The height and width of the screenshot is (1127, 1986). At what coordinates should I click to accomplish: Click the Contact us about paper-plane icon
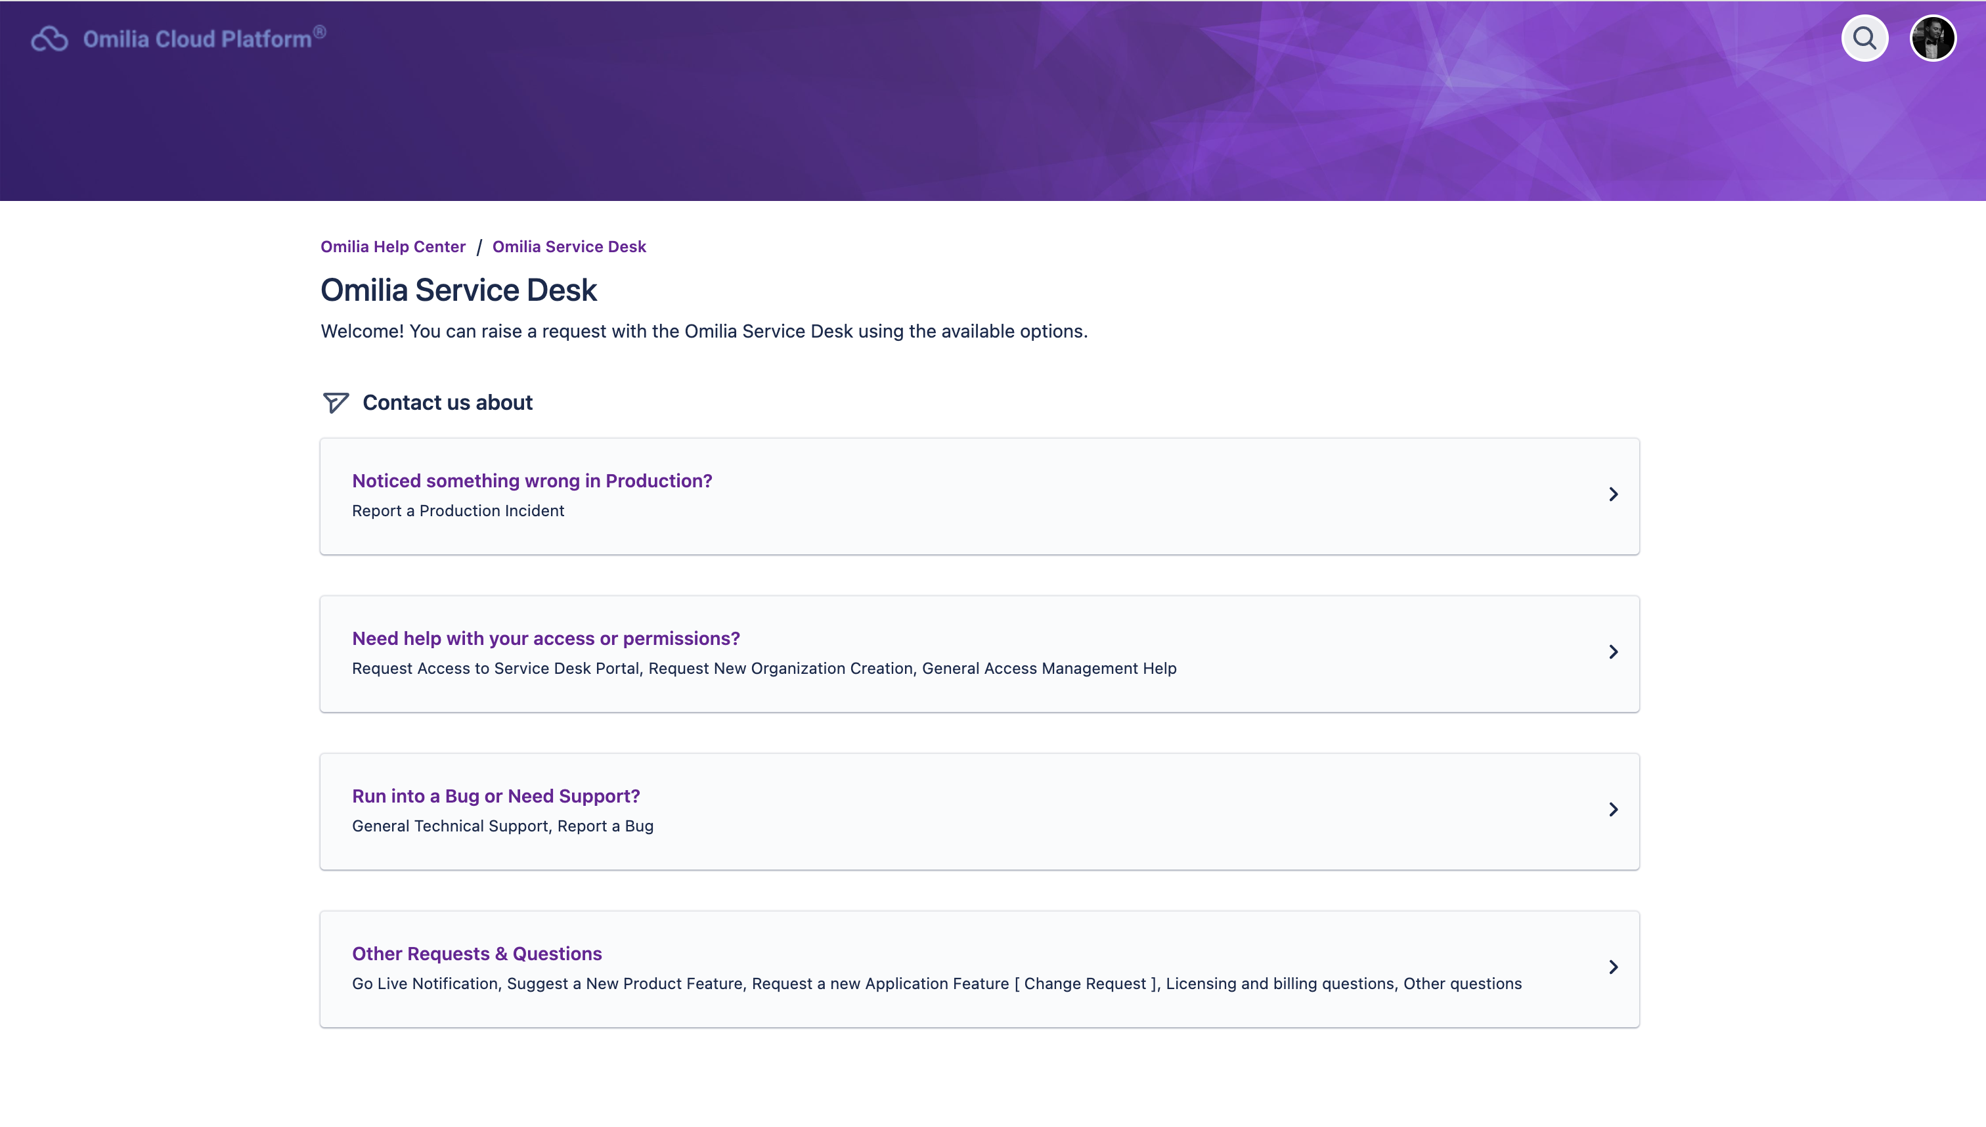[335, 403]
